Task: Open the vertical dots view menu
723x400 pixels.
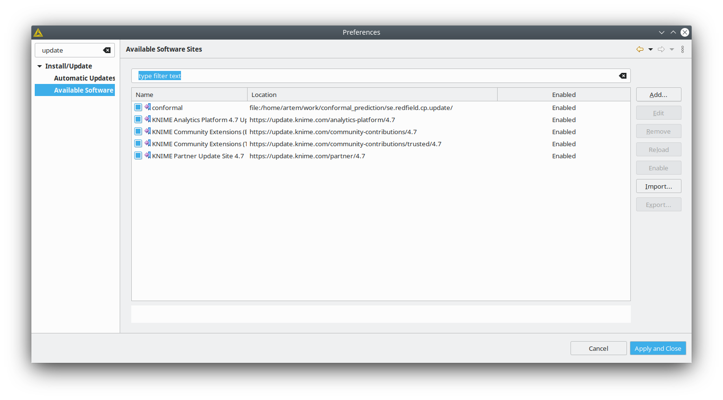Action: [682, 49]
